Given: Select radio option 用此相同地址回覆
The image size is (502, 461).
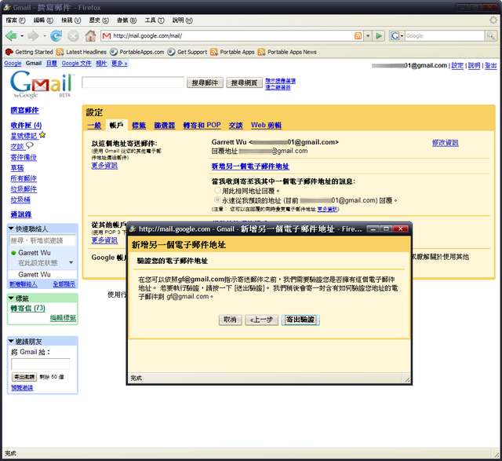Looking at the screenshot, I should click(x=217, y=190).
